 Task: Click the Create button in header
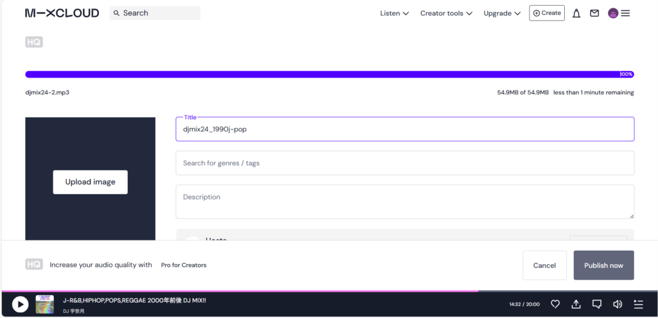tap(547, 13)
